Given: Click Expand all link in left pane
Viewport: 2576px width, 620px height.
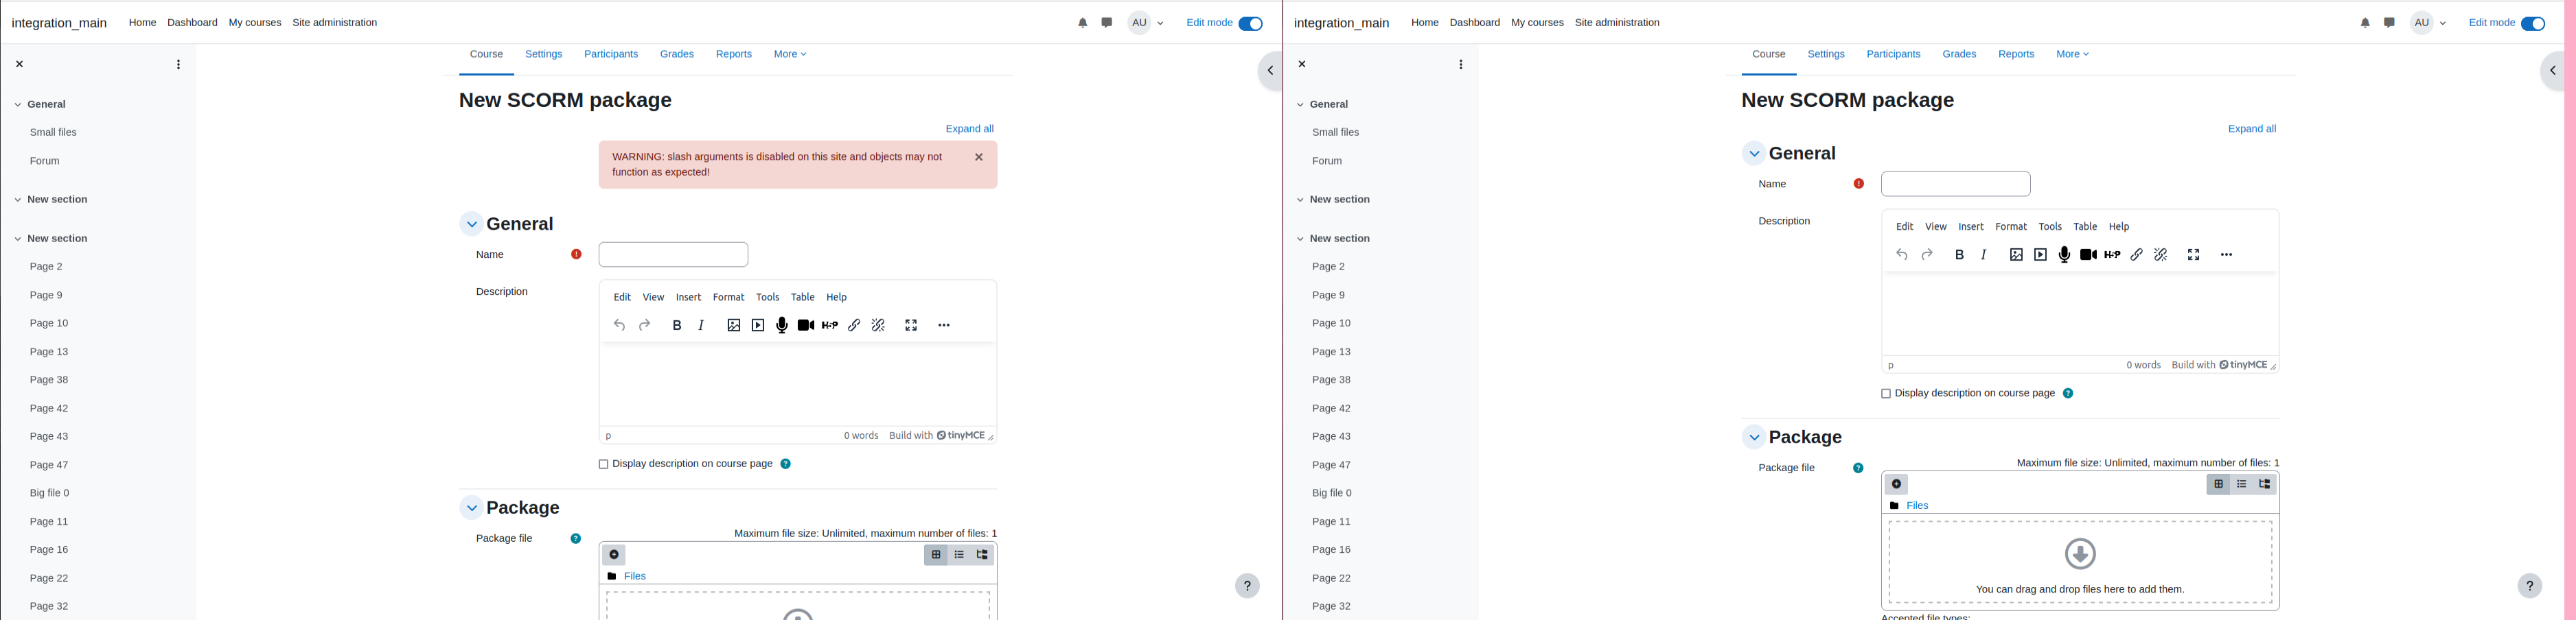Looking at the screenshot, I should (x=969, y=129).
